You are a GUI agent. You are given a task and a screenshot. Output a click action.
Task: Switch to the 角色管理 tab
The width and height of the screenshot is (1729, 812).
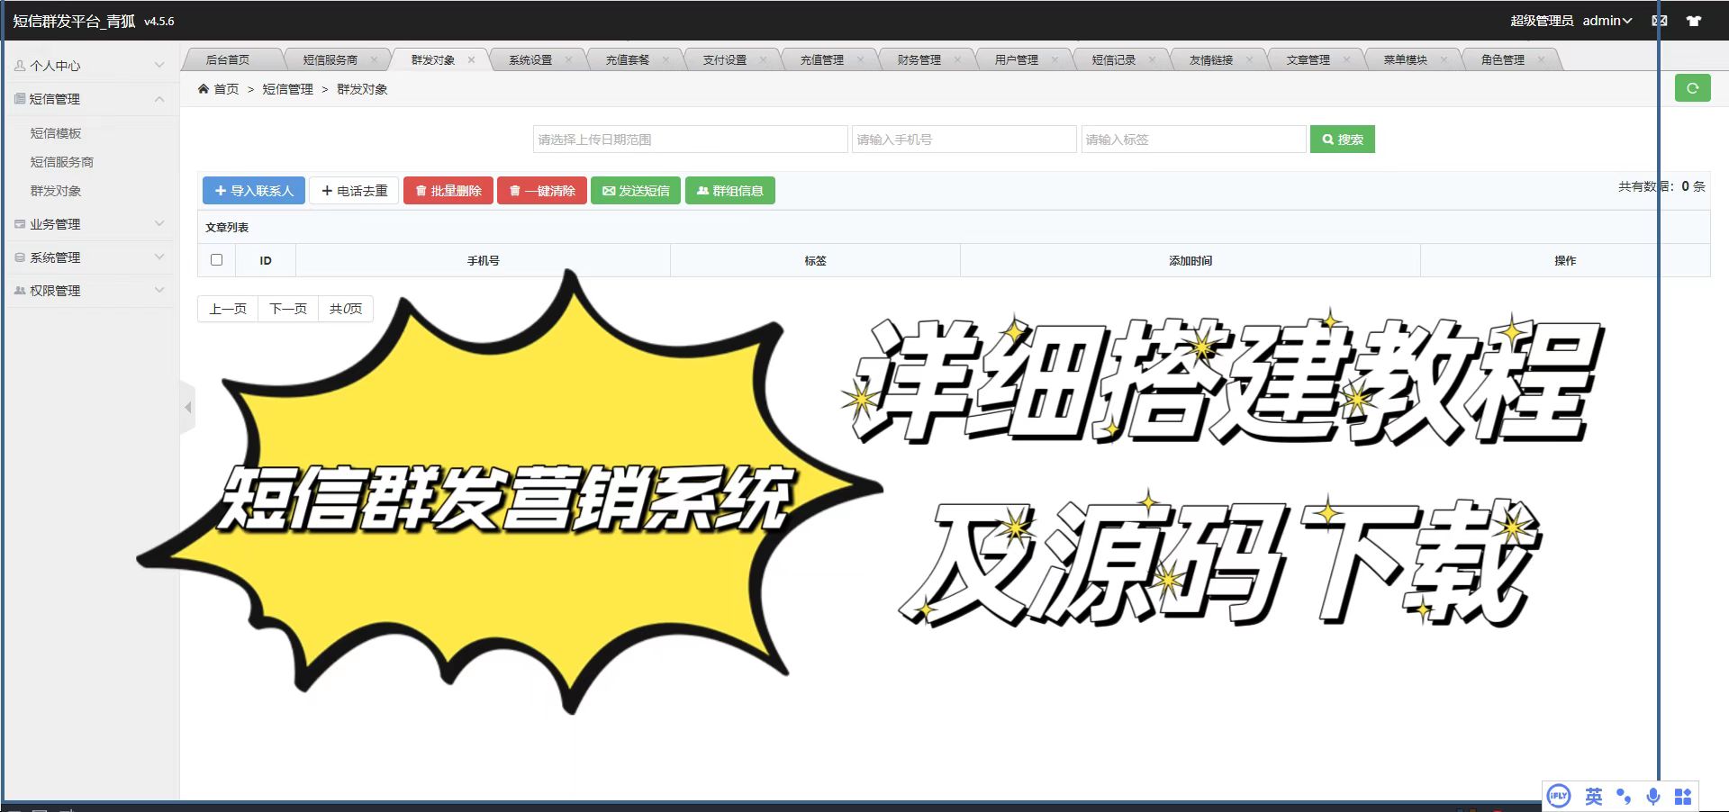[1503, 59]
